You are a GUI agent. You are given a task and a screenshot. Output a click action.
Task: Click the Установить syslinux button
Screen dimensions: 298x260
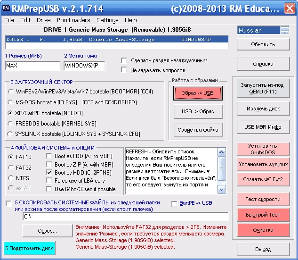pyautogui.click(x=263, y=164)
